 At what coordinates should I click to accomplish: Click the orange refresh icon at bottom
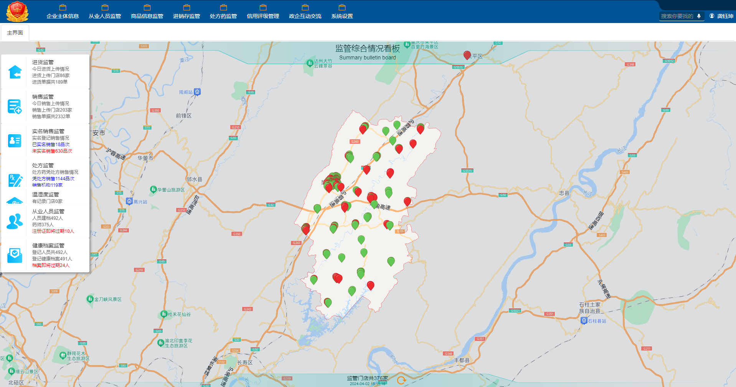point(401,380)
